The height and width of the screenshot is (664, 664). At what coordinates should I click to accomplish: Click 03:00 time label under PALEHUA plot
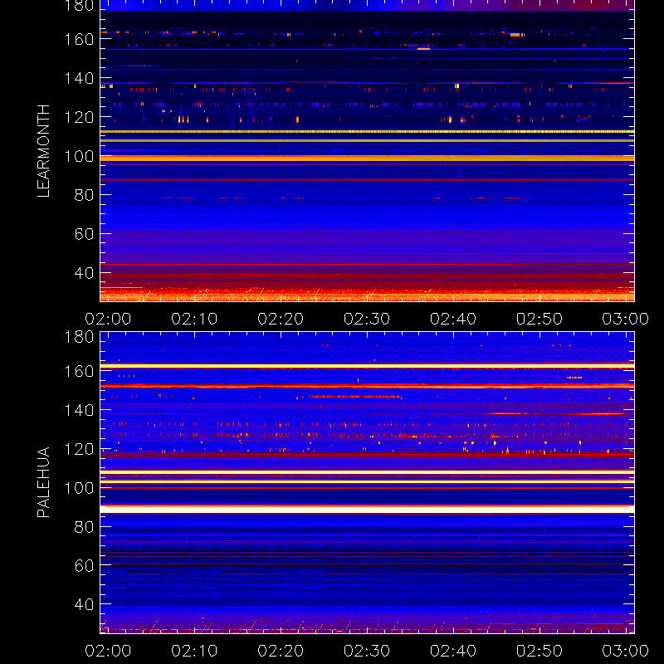[626, 651]
